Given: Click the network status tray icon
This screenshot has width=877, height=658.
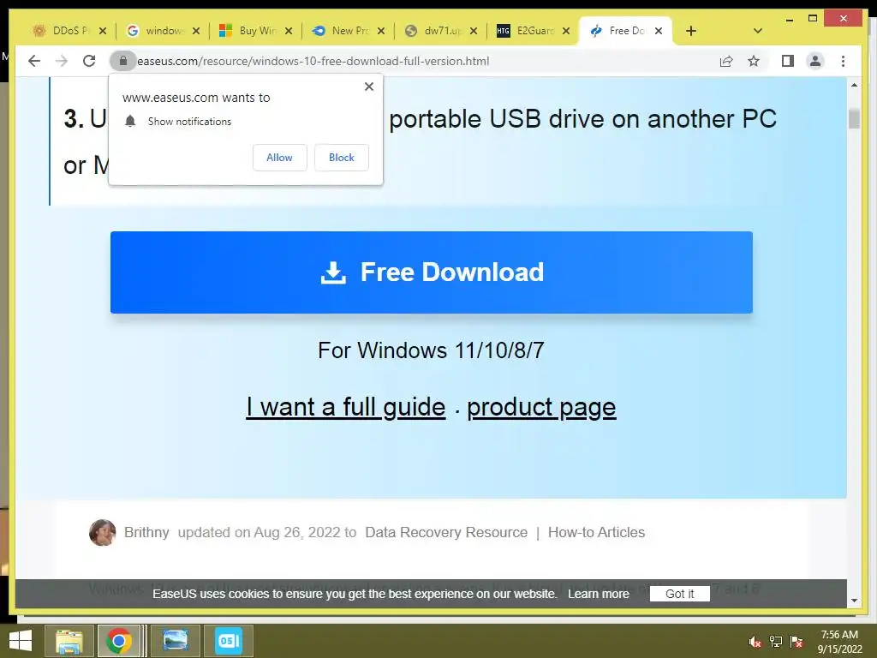Looking at the screenshot, I should (776, 642).
